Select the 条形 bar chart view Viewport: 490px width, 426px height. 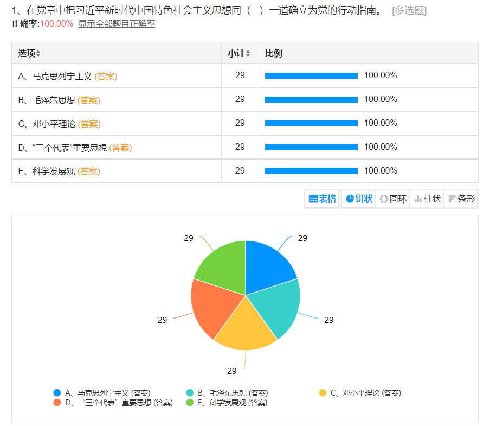461,199
